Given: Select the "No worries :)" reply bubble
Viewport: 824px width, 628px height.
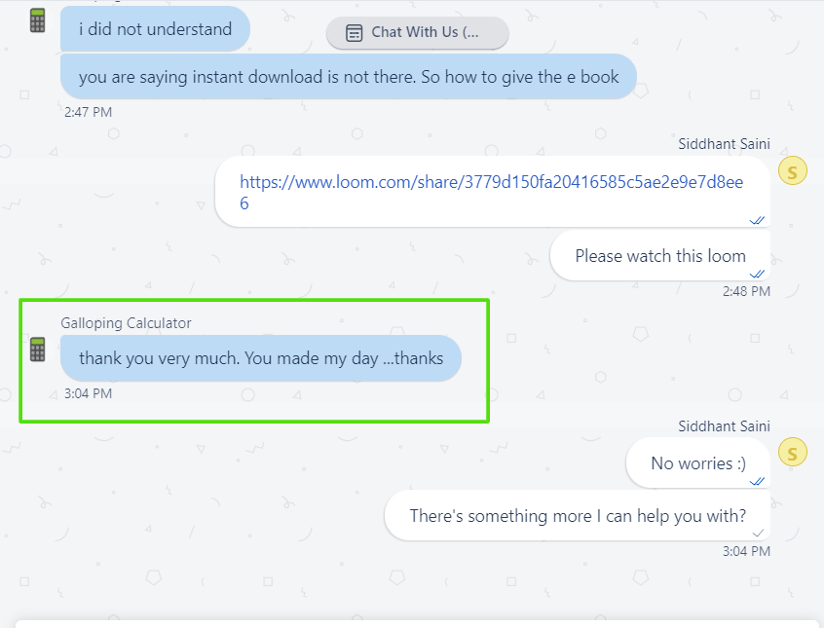Looking at the screenshot, I should click(x=697, y=463).
